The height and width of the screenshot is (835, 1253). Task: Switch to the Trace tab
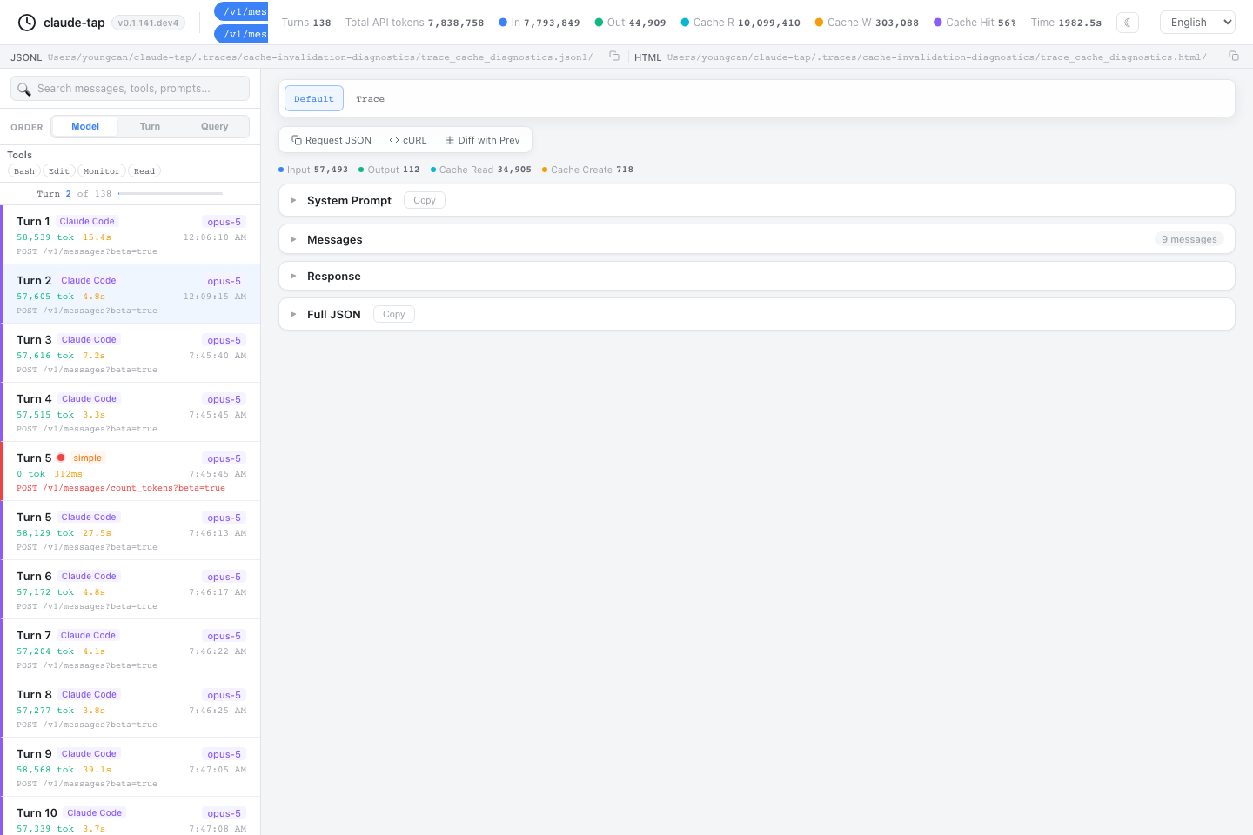click(370, 99)
